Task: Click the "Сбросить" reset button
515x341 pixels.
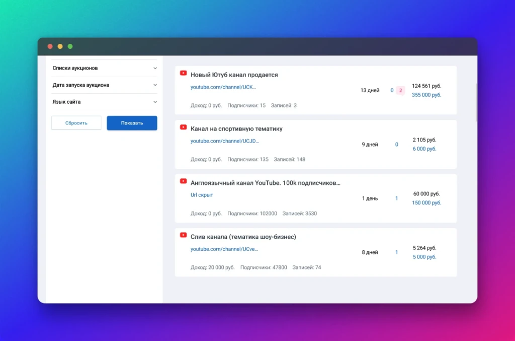Action: pos(76,123)
